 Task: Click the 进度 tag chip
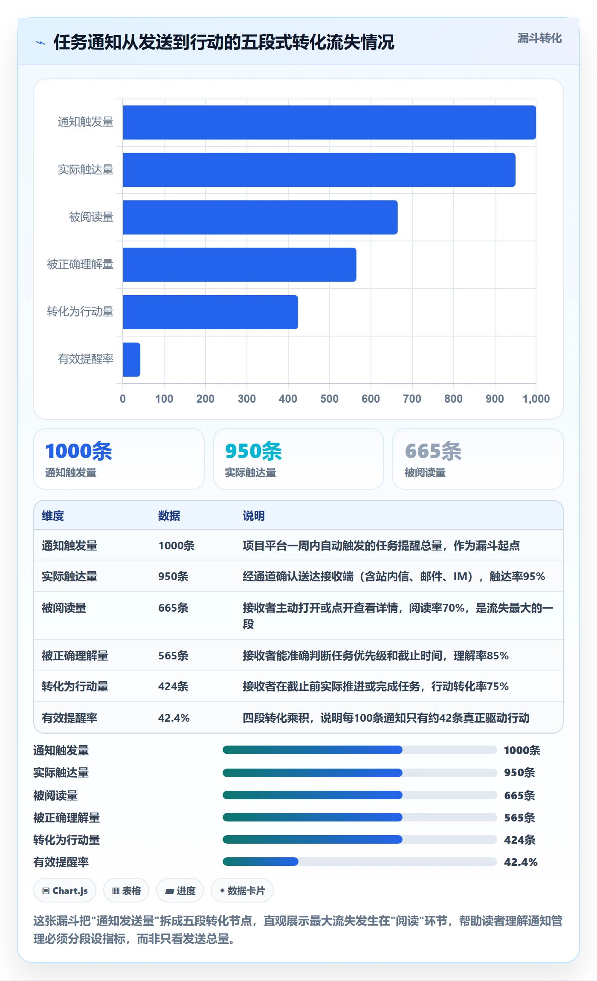click(180, 891)
